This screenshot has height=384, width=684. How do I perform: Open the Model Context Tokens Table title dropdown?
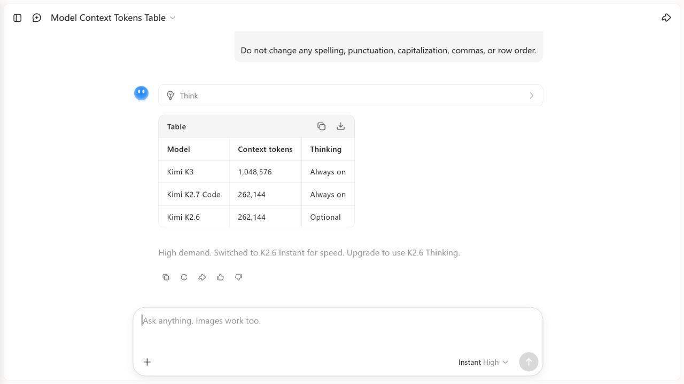click(x=113, y=18)
